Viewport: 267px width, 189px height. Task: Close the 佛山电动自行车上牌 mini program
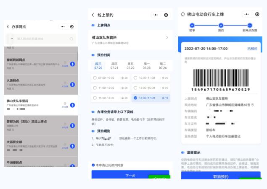pos(255,14)
